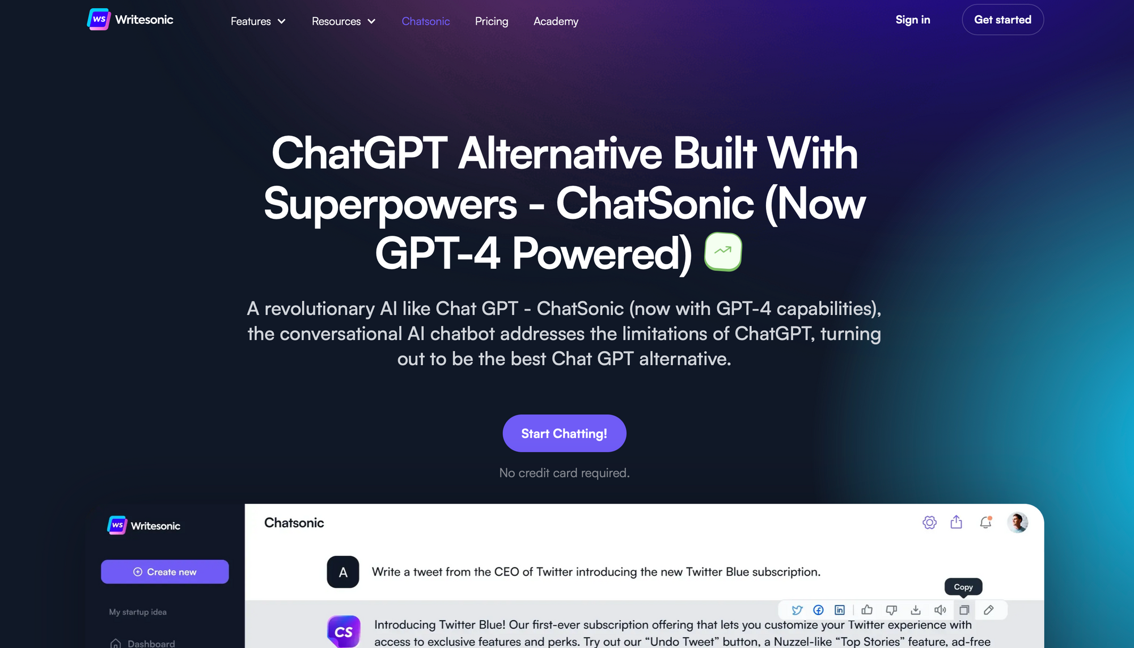Click the notification bell icon
This screenshot has width=1134, height=648.
987,523
